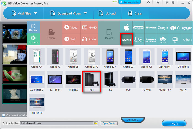Viewport: 193px width, 129px height.
Task: Select the PS4 device profile
Action: click(92, 81)
